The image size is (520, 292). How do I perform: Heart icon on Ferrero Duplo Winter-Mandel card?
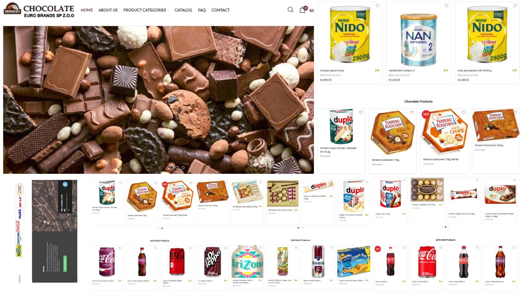(360, 112)
